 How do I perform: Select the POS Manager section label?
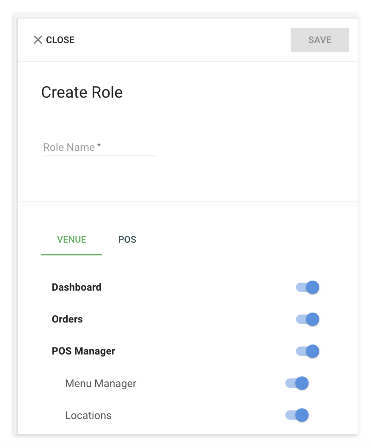(83, 351)
